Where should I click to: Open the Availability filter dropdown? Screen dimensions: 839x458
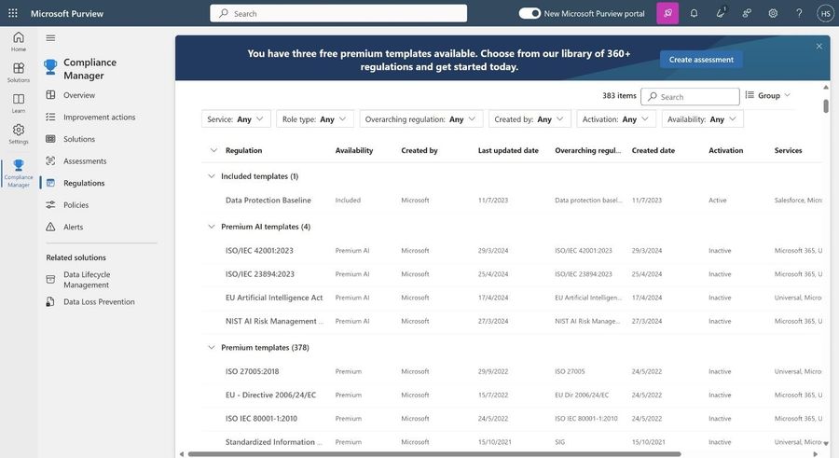702,118
